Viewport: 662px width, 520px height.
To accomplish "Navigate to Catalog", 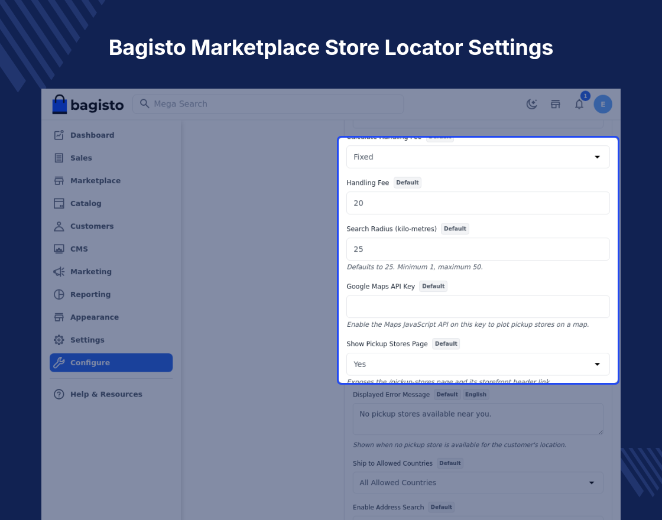I will tap(86, 203).
